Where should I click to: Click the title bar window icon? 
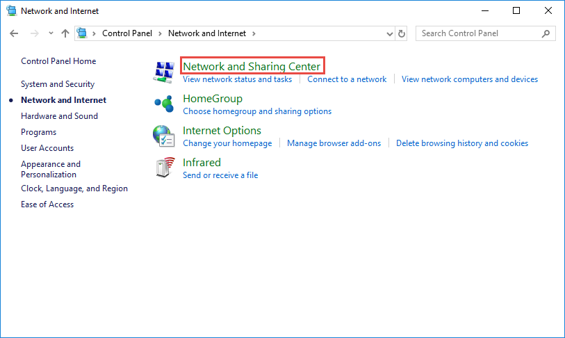tap(12, 11)
